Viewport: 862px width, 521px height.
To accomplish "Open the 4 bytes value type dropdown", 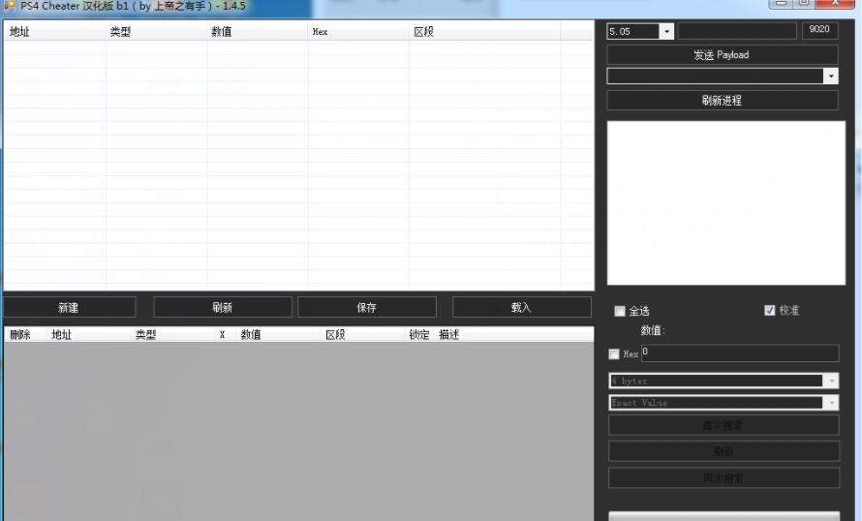I will coord(831,381).
